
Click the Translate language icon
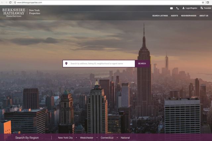coord(202,8)
